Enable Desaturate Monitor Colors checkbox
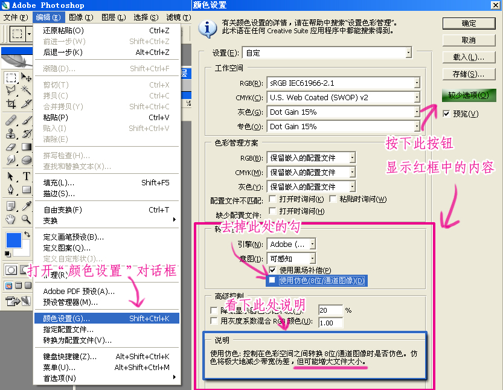 click(214, 310)
